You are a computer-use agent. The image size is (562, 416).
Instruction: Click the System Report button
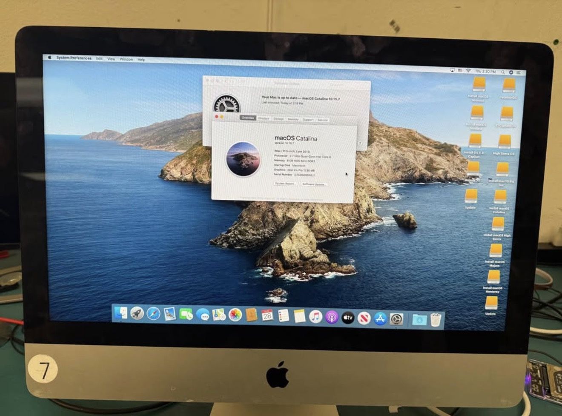coord(286,184)
